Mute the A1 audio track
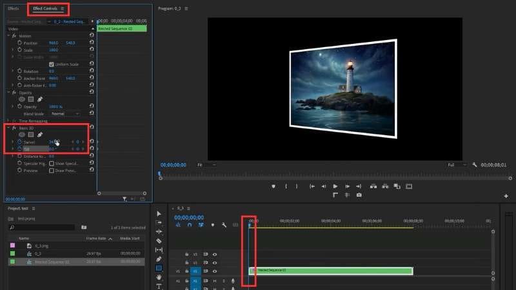The image size is (516, 290). click(215, 281)
